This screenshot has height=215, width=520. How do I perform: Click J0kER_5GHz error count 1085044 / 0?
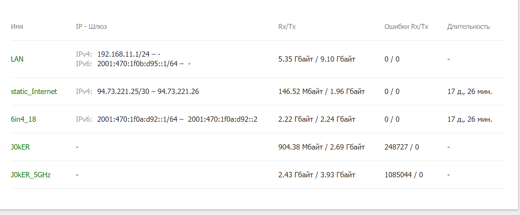pos(404,175)
